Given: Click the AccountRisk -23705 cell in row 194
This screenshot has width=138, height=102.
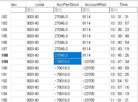Looking at the screenshot, I should coord(96,94).
